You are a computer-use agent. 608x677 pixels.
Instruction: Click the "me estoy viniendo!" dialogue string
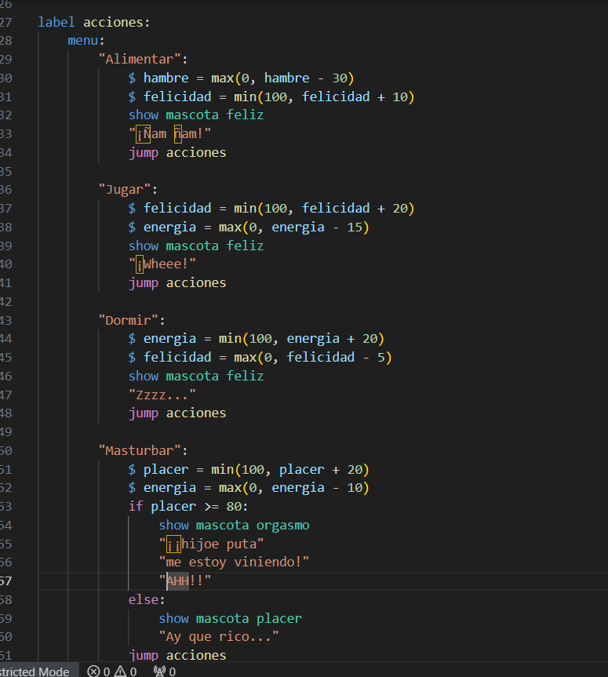(x=234, y=562)
